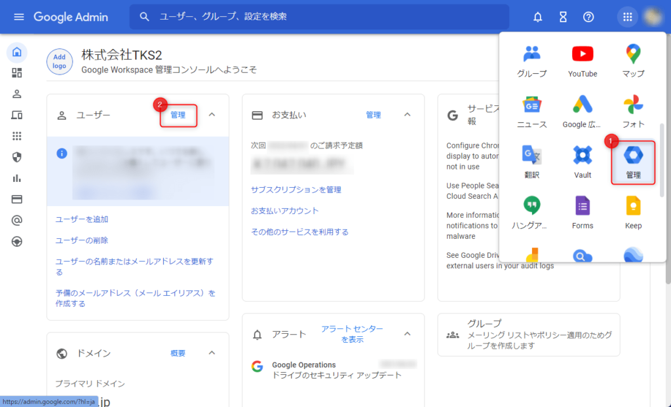Open 翻訳 app in the launcher

click(x=531, y=163)
